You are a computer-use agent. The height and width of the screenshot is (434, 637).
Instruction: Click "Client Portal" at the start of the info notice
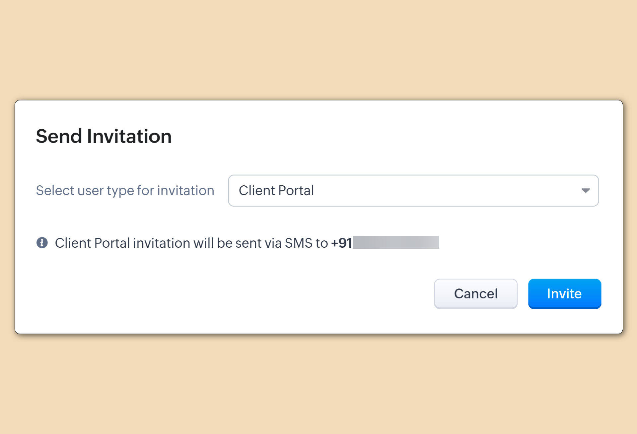coord(92,243)
